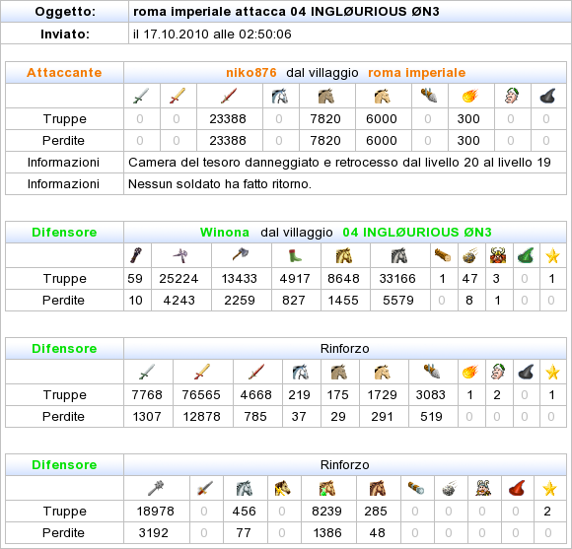Click the Legionnaire icon in the Attaccante table

141,96
